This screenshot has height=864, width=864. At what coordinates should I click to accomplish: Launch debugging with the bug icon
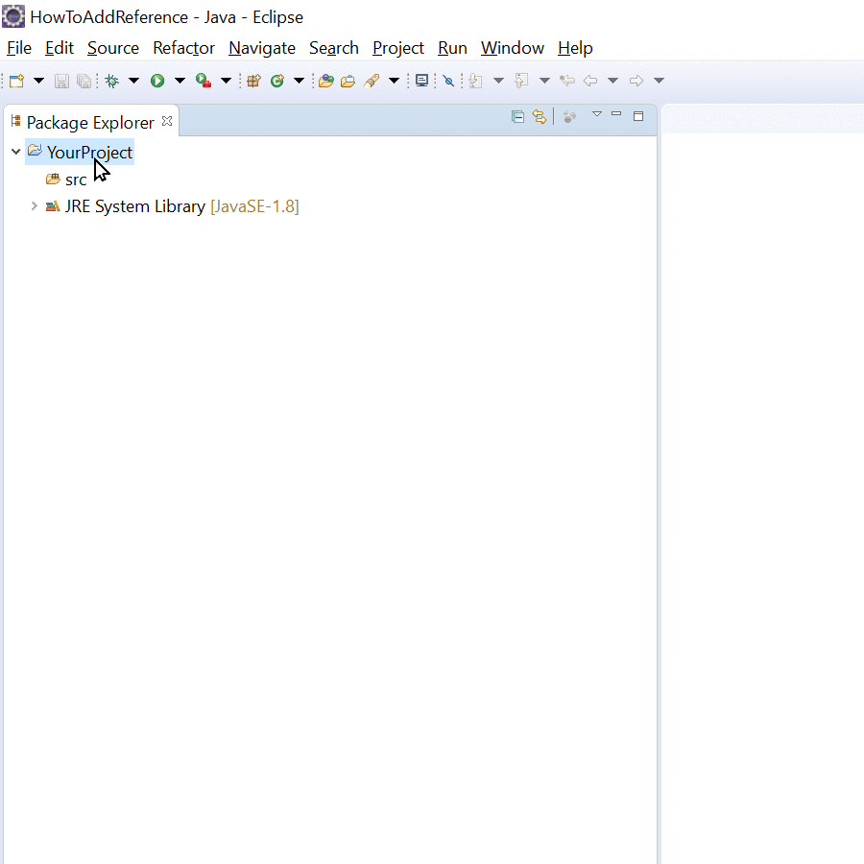[x=112, y=81]
